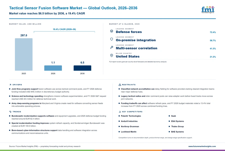Click the 2026 bar in the chart

pos(53,68)
